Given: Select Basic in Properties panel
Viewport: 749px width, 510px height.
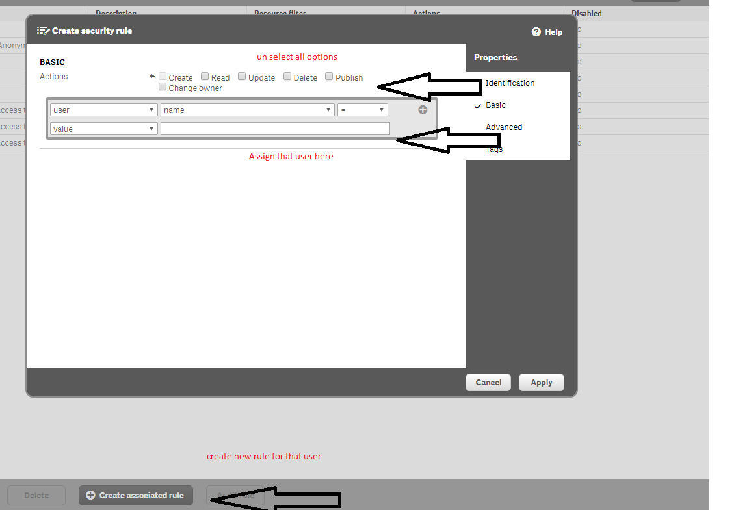Looking at the screenshot, I should pos(495,105).
